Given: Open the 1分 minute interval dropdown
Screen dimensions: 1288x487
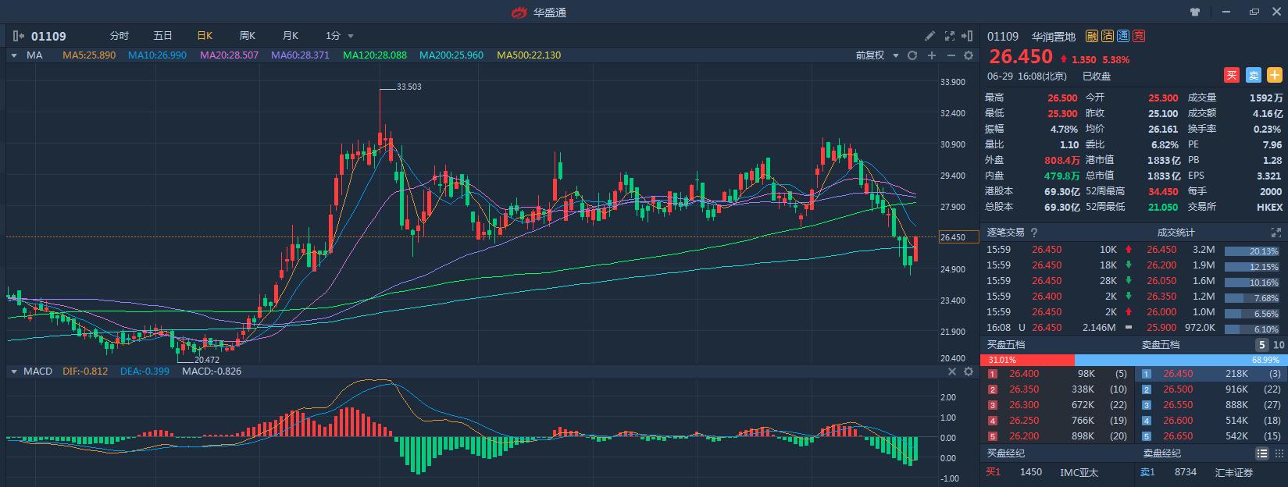Looking at the screenshot, I should pos(340,36).
